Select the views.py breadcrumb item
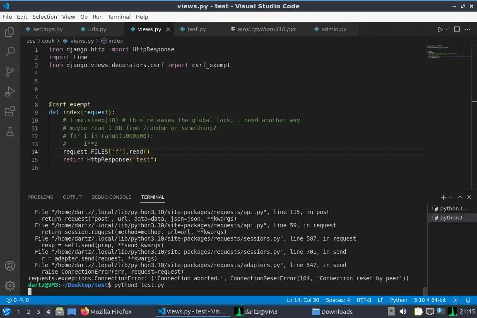This screenshot has width=477, height=318. (x=79, y=41)
